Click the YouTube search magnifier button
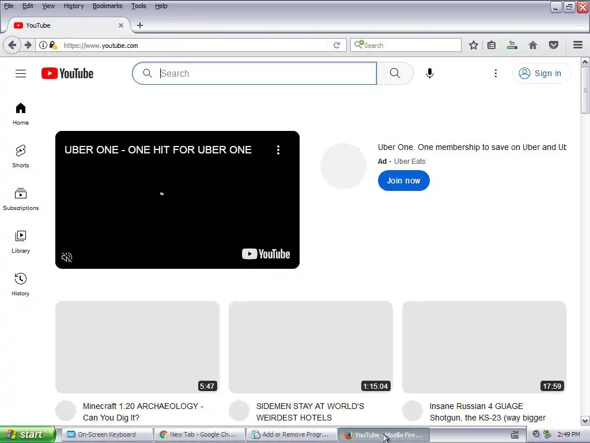 tap(395, 73)
